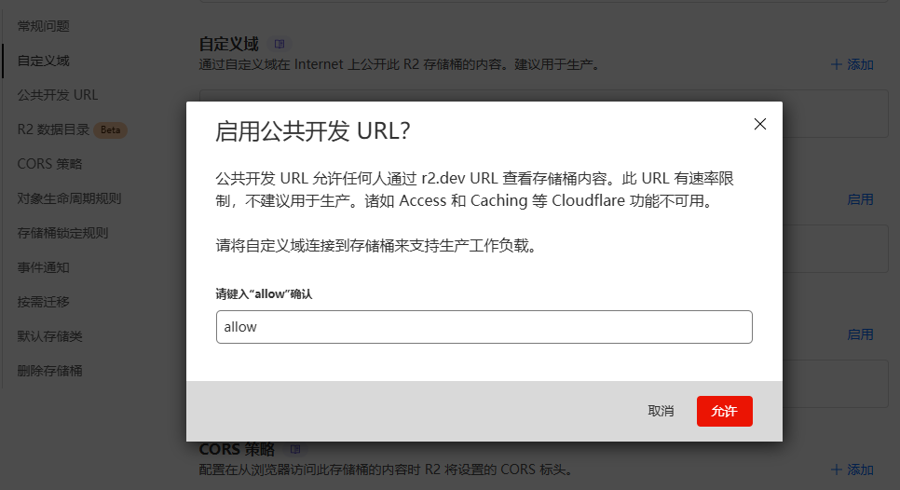Click the red 允许 button
The height and width of the screenshot is (490, 900).
[x=724, y=411]
